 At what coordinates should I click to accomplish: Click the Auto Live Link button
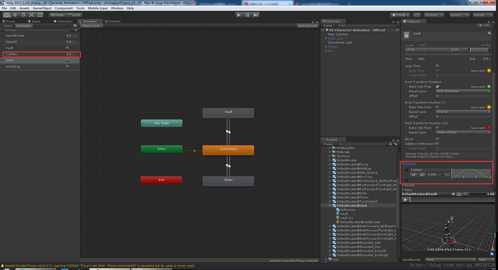coord(307,26)
